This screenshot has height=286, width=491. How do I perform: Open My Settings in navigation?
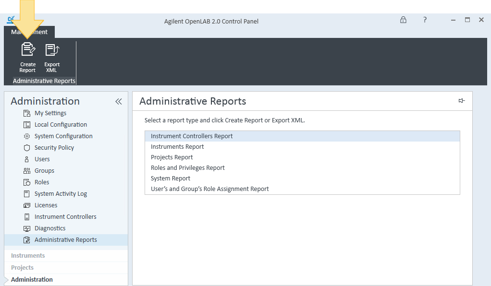tap(50, 113)
